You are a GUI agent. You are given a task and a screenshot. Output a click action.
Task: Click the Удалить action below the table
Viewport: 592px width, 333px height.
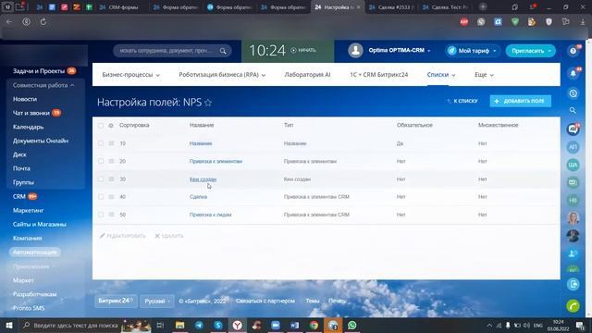coord(168,236)
